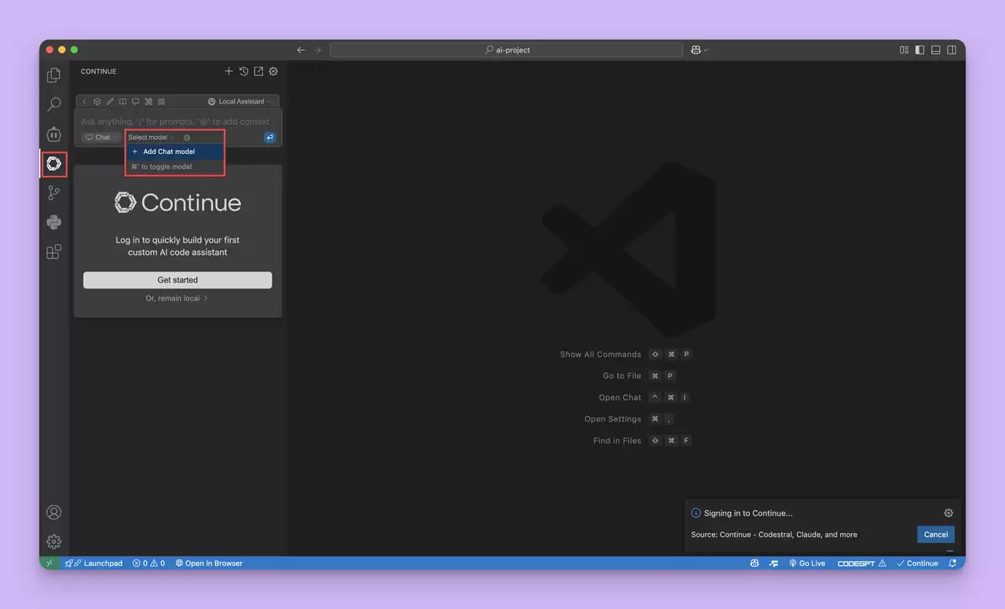This screenshot has width=1005, height=609.
Task: Open Continue settings gear in panel header
Action: pyautogui.click(x=273, y=71)
